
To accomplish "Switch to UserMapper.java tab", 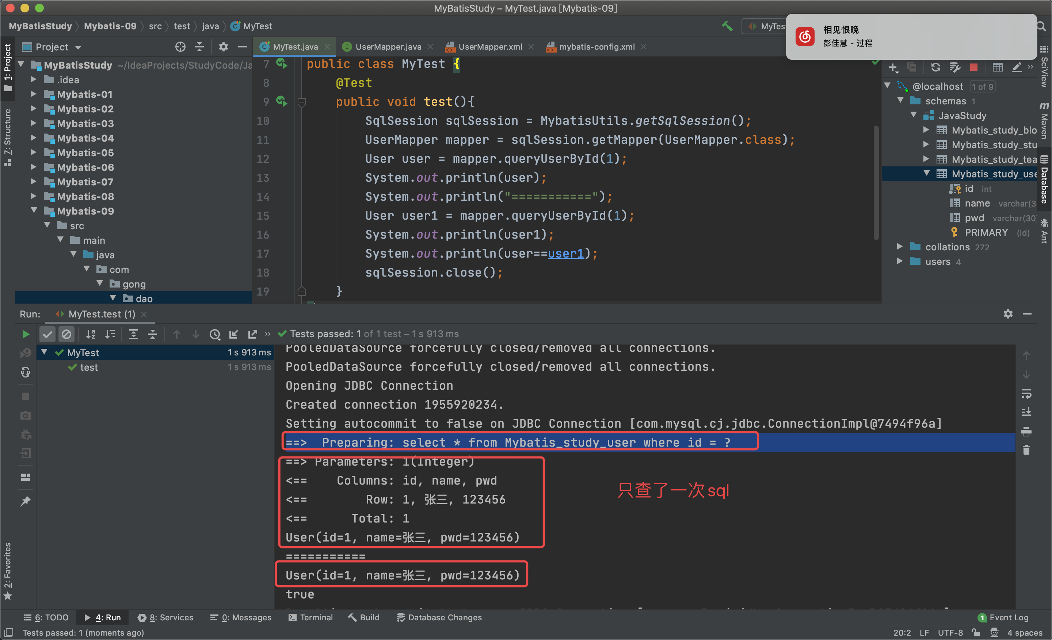I will click(x=388, y=47).
